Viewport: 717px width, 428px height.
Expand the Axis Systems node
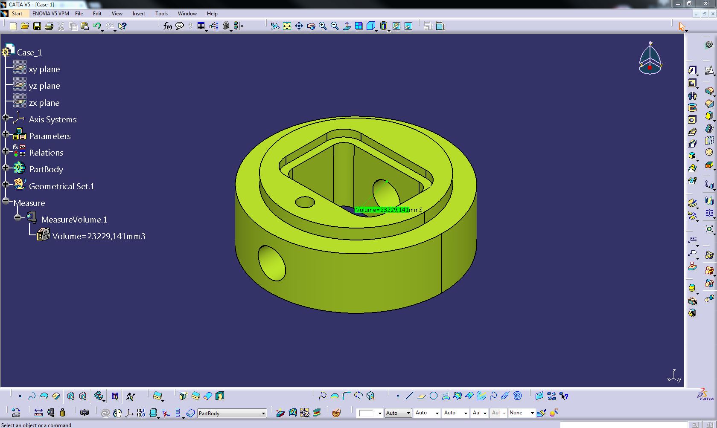[6, 117]
